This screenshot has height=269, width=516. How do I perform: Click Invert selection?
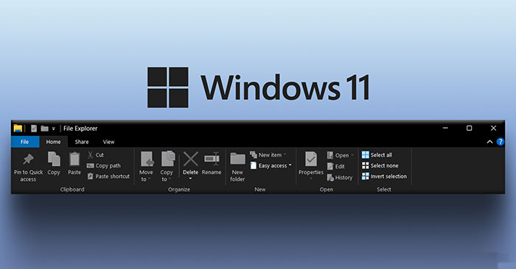coord(384,176)
